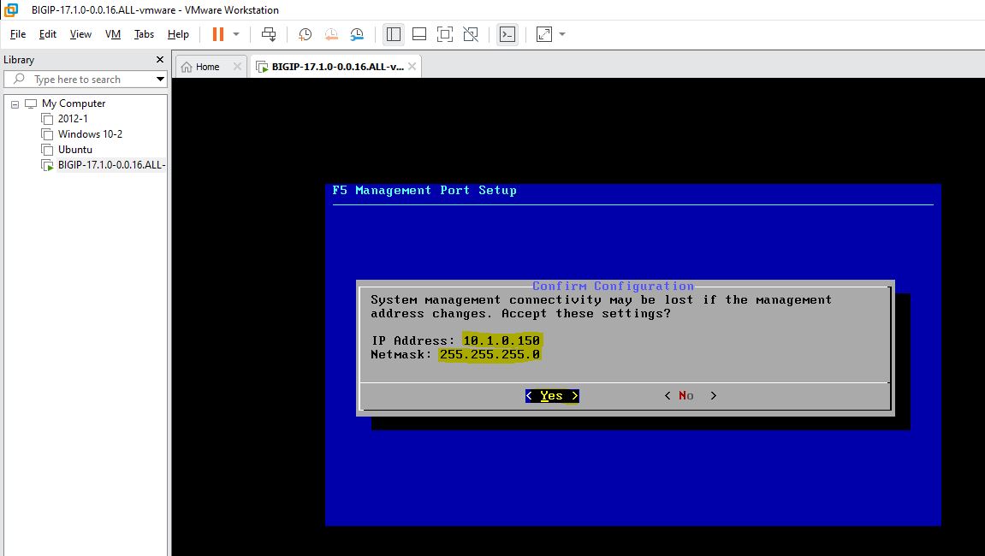Screen dimensions: 985x556
Task: Click the Pause VM icon
Action: coord(217,34)
